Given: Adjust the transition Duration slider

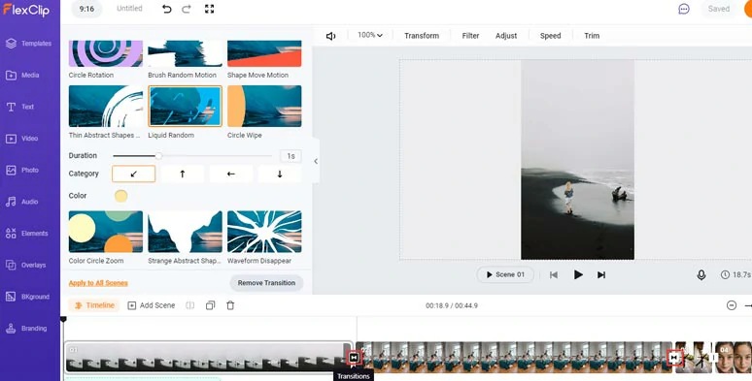Looking at the screenshot, I should tap(192, 155).
